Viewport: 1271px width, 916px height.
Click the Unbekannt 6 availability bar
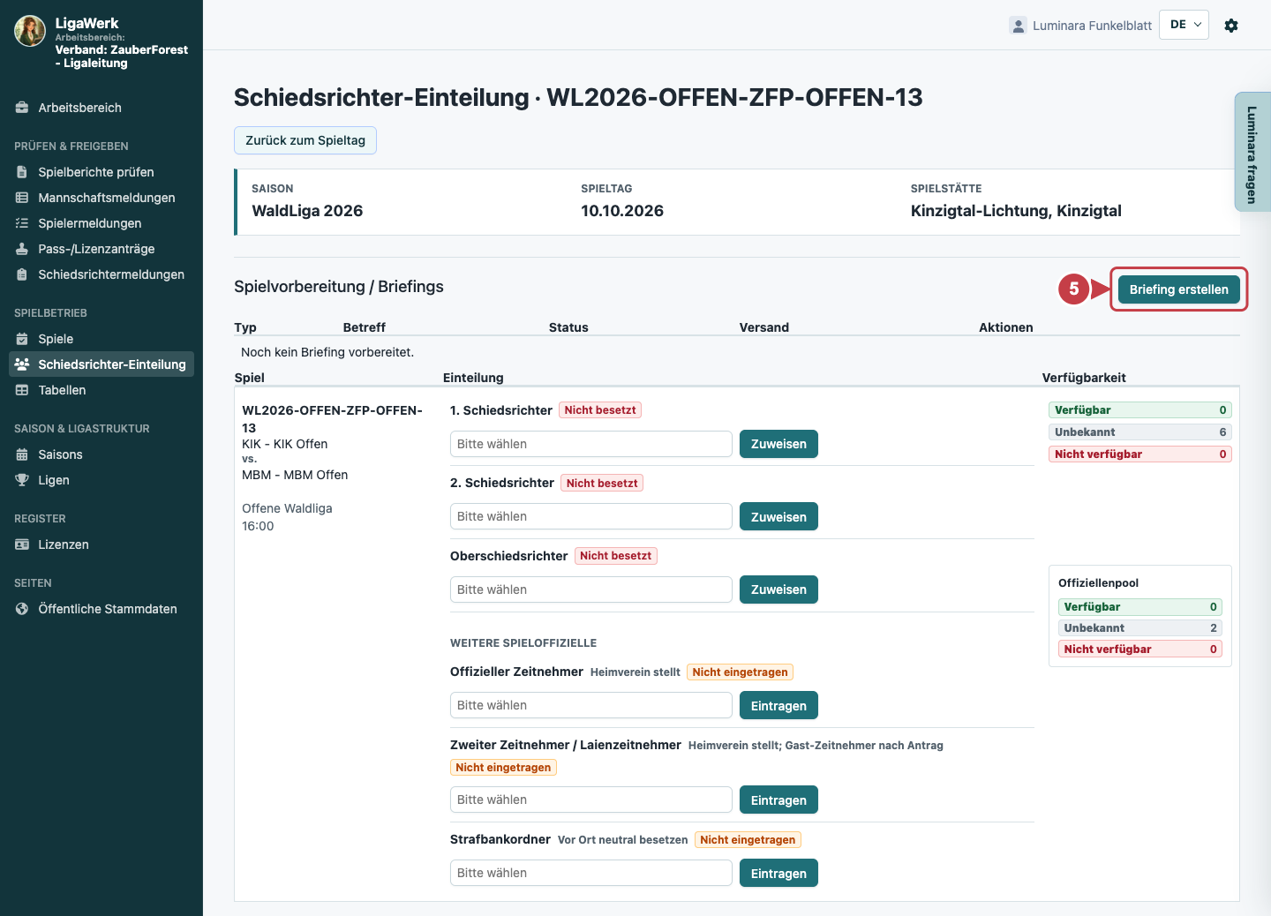click(1140, 432)
